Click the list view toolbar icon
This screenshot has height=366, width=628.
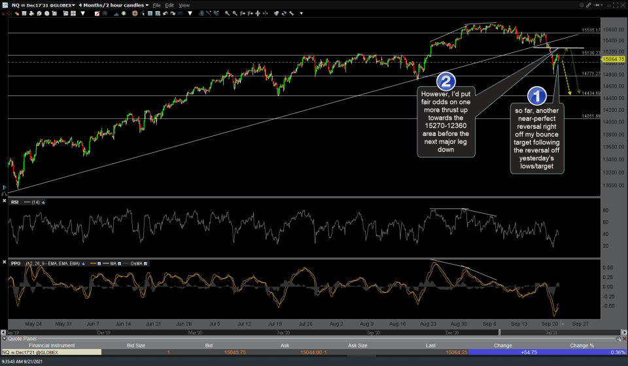pos(24,13)
